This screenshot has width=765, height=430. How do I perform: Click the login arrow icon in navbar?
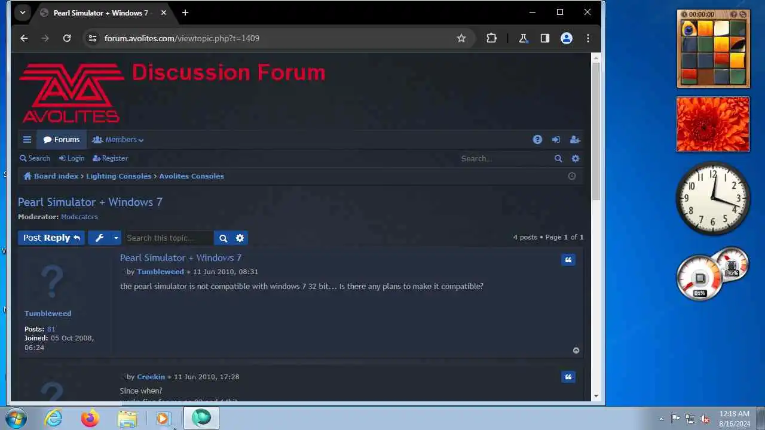pos(556,140)
